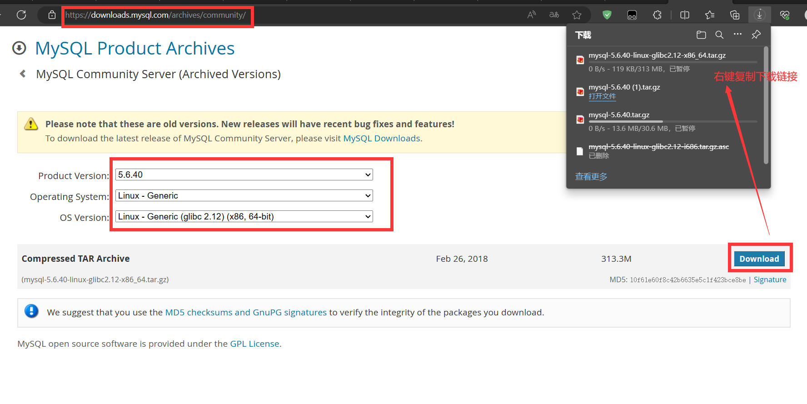
Task: Click the deleted mysql-5.6.40-linux-glibc2.12-i686.tar.gz.asc entry
Action: point(658,147)
